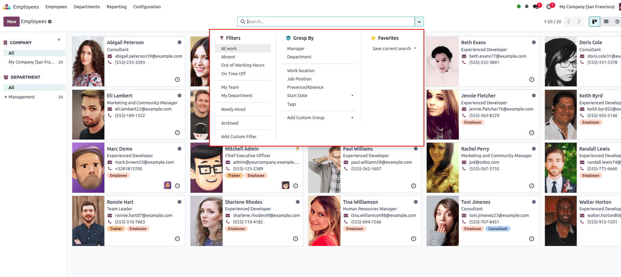Group by Tags
Screen dimensions: 621x277
pos(318,104)
